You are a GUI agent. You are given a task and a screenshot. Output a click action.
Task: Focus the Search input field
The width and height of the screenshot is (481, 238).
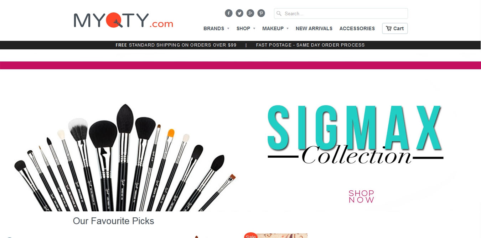coord(341,13)
